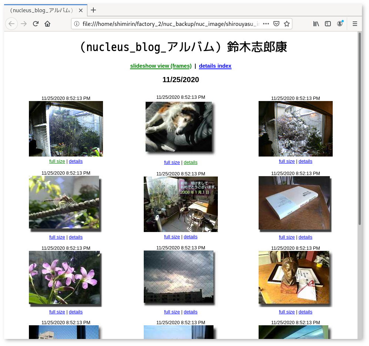Image resolution: width=369 pixels, height=346 pixels.
Task: Bookmark this page with the star icon
Action: (286, 24)
